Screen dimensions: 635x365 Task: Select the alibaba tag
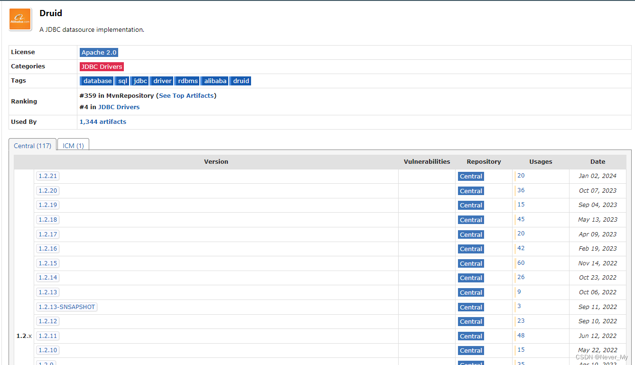tap(215, 81)
